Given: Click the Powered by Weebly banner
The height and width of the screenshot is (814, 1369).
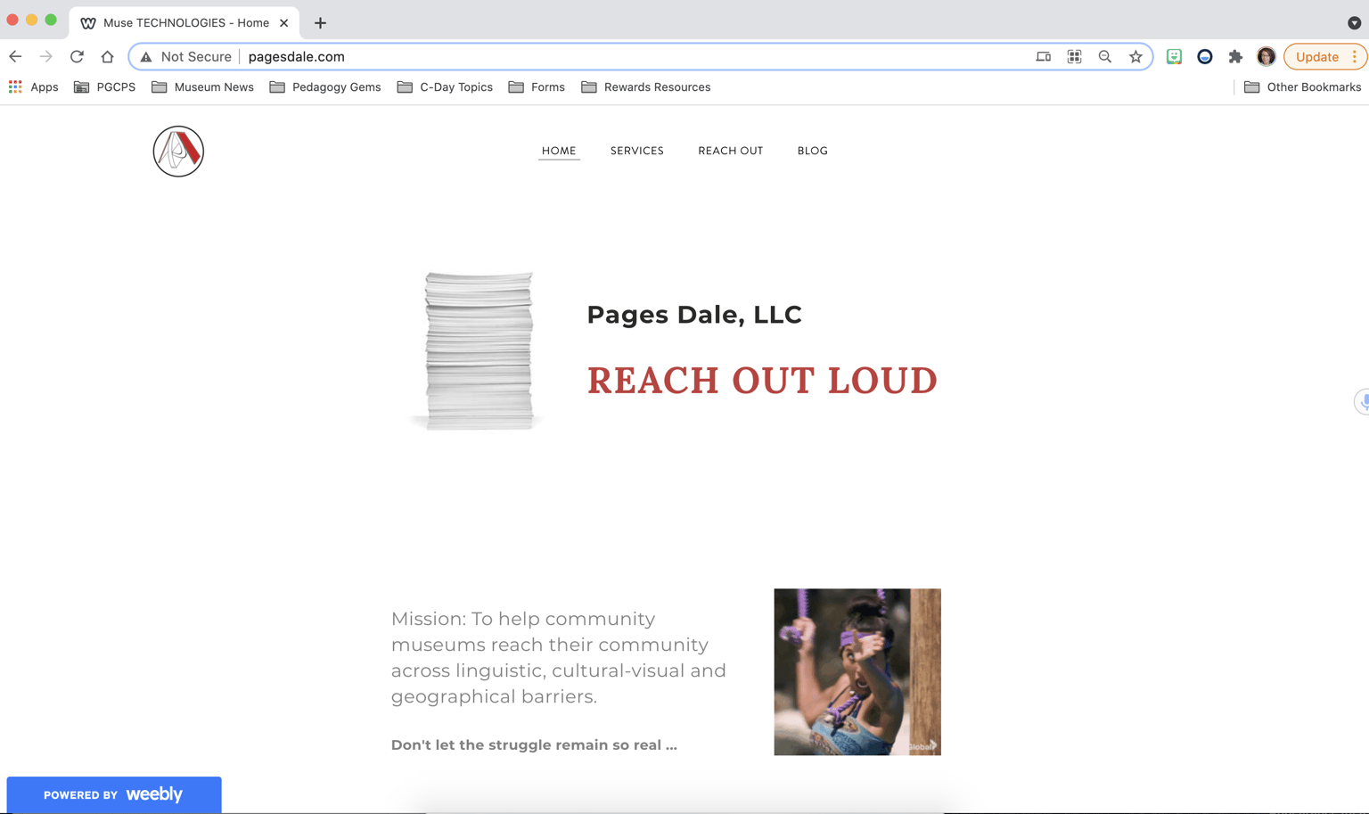Looking at the screenshot, I should pyautogui.click(x=114, y=794).
